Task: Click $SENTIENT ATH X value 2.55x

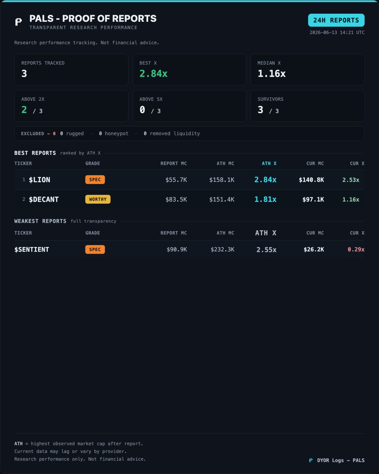Action: (x=266, y=250)
